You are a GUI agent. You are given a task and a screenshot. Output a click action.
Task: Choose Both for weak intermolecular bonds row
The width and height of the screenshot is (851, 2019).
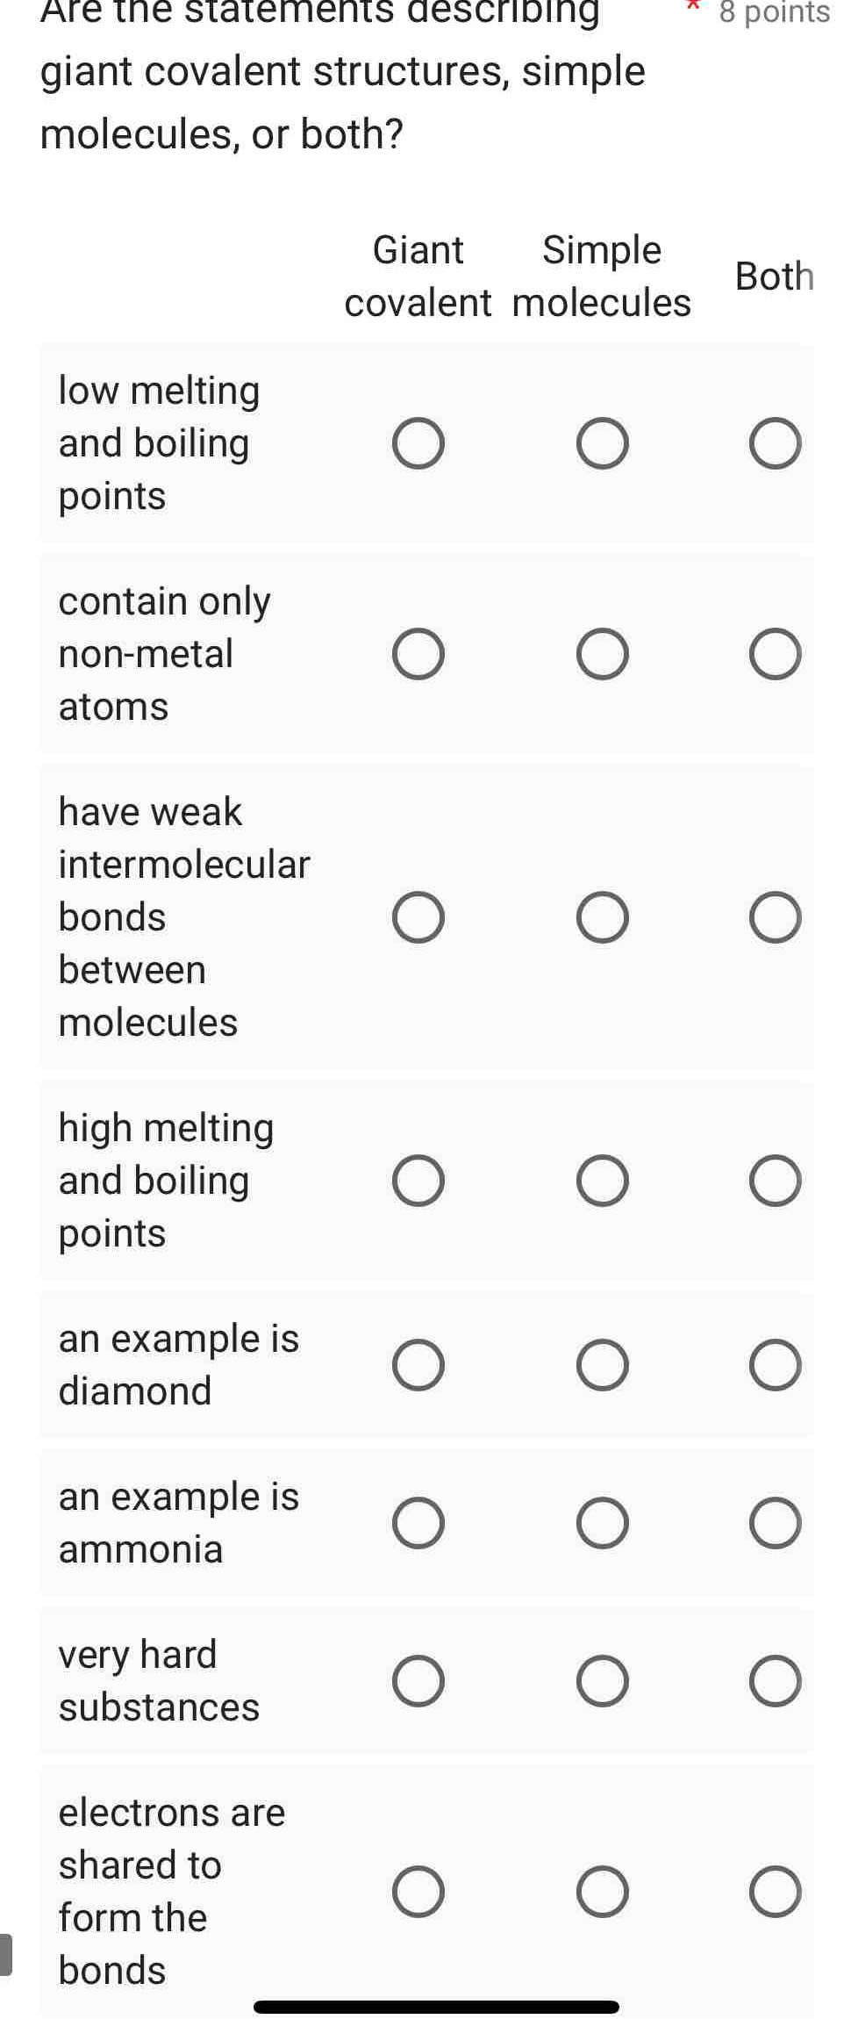(775, 917)
